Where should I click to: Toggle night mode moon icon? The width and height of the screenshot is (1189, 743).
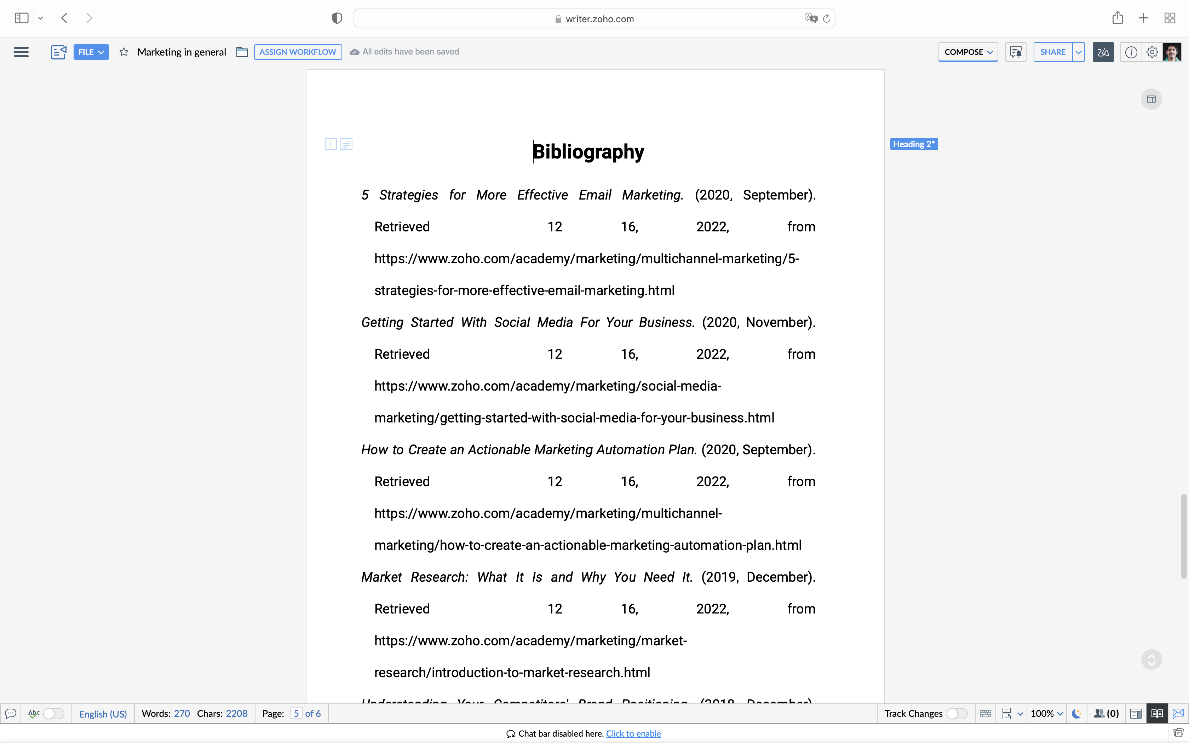click(x=1076, y=714)
